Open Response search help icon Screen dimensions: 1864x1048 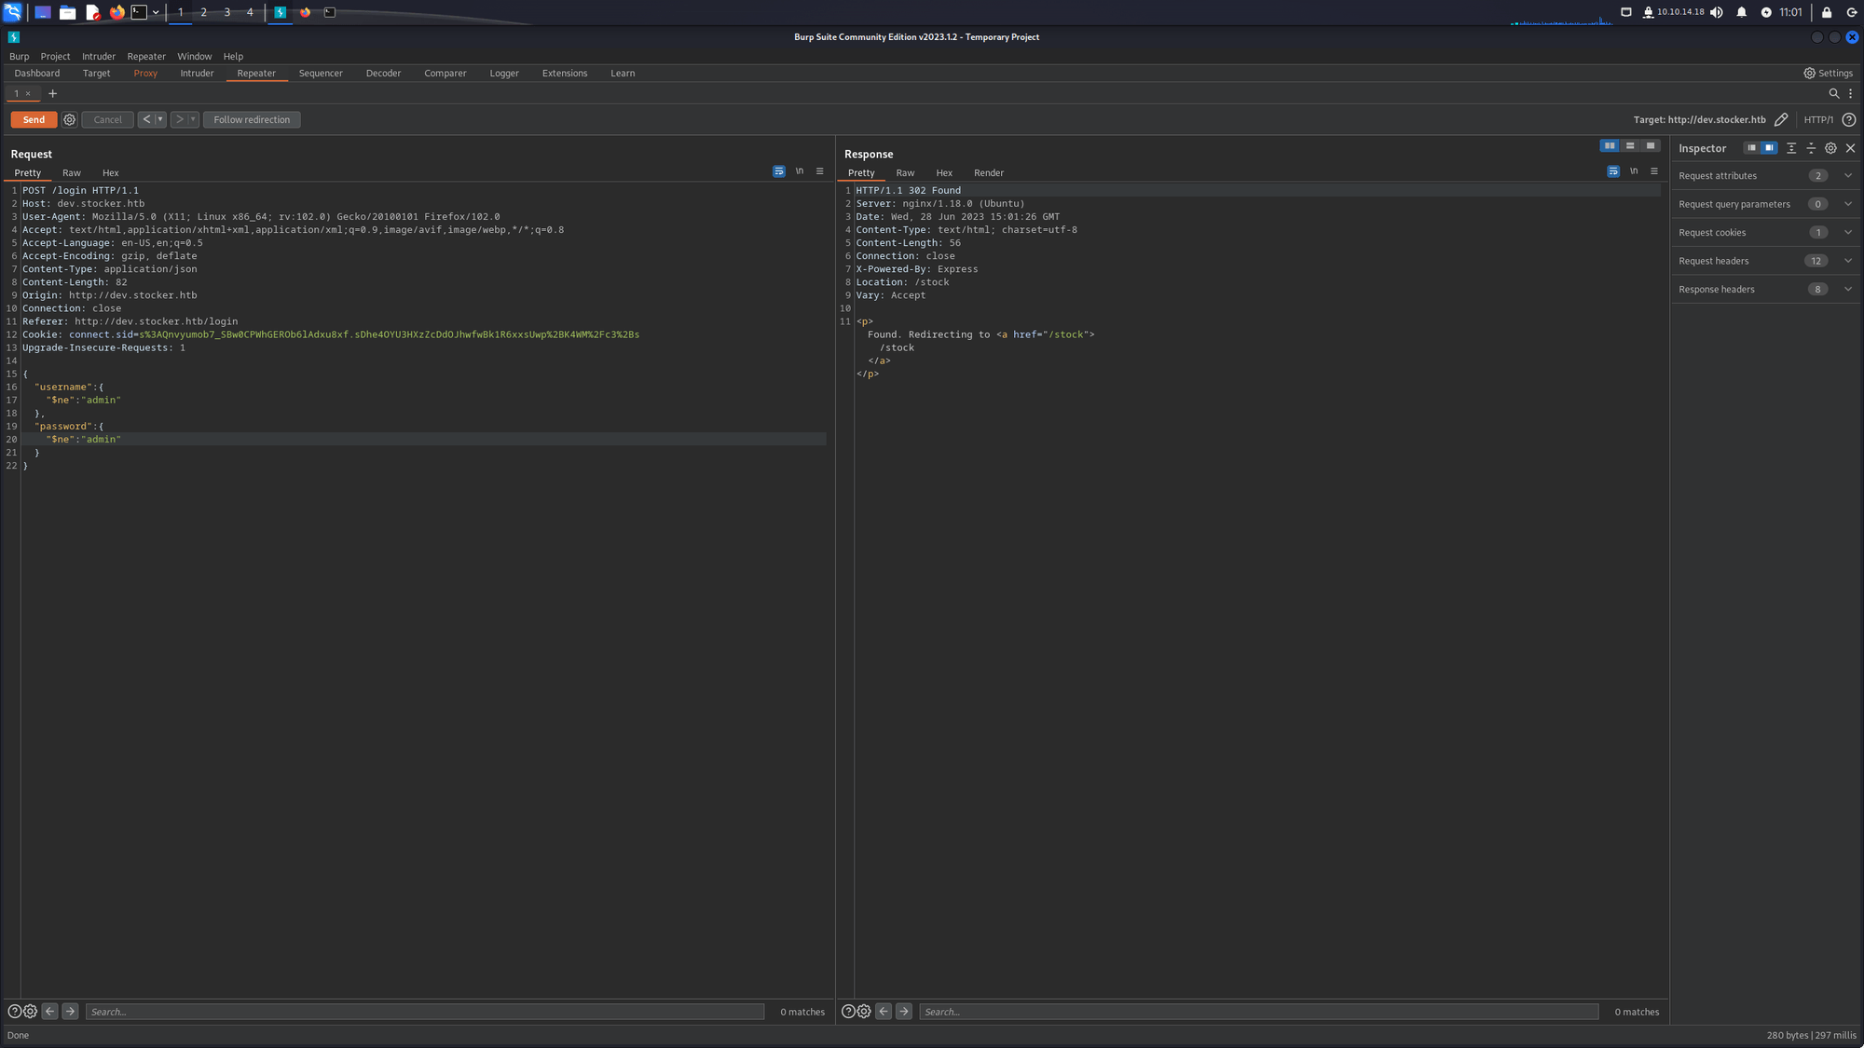click(x=848, y=1012)
